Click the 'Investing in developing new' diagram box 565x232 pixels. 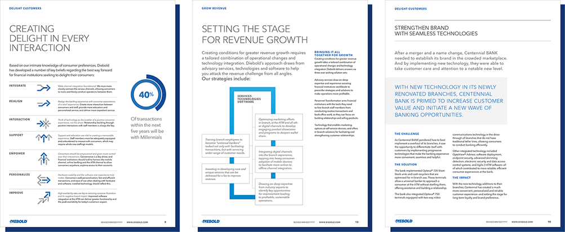(225, 173)
